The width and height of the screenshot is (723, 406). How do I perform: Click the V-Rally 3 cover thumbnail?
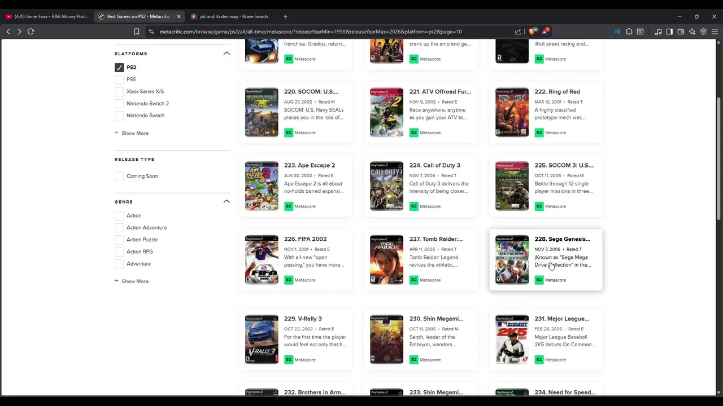pos(262,339)
